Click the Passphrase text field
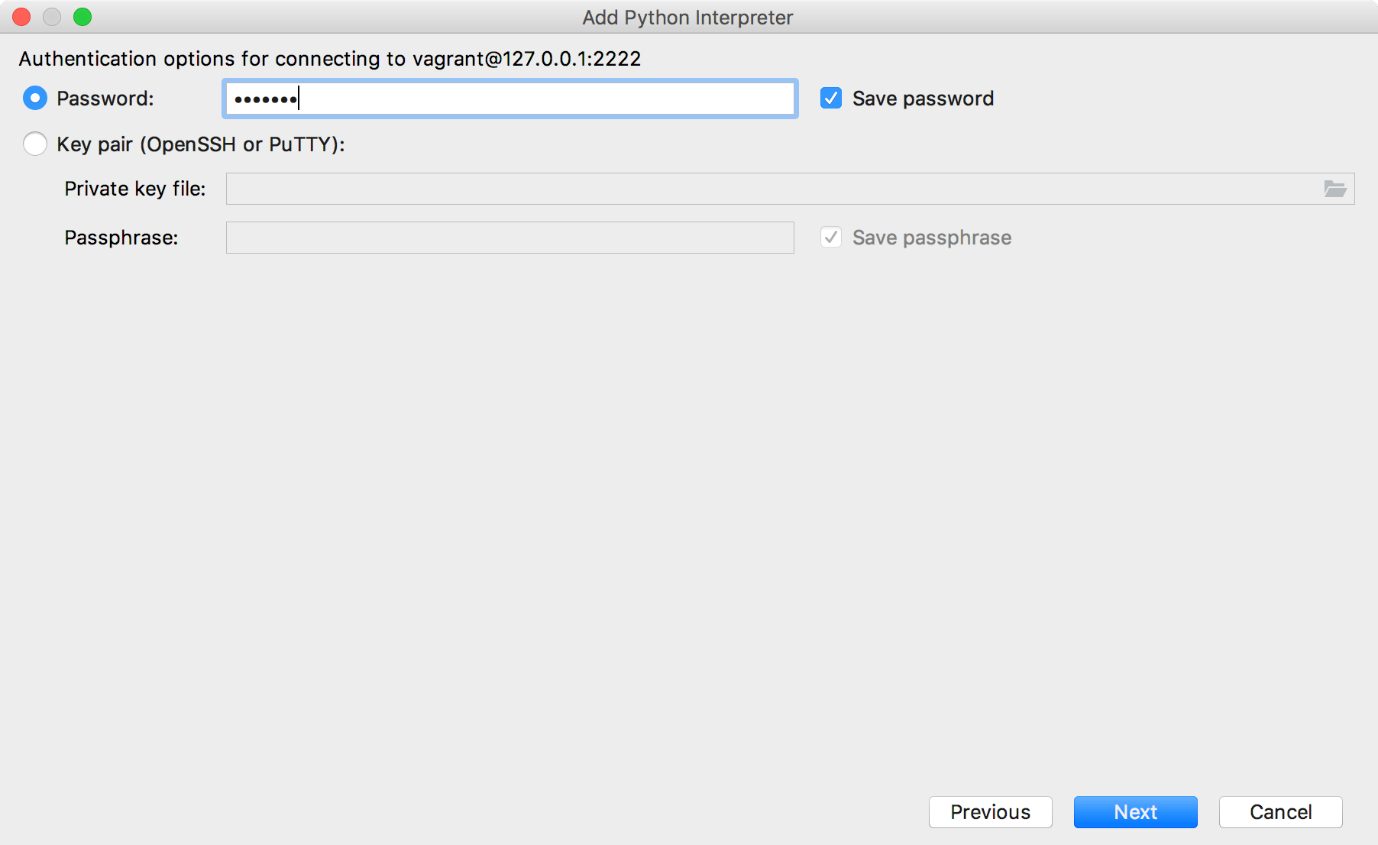The width and height of the screenshot is (1378, 845). pos(510,238)
